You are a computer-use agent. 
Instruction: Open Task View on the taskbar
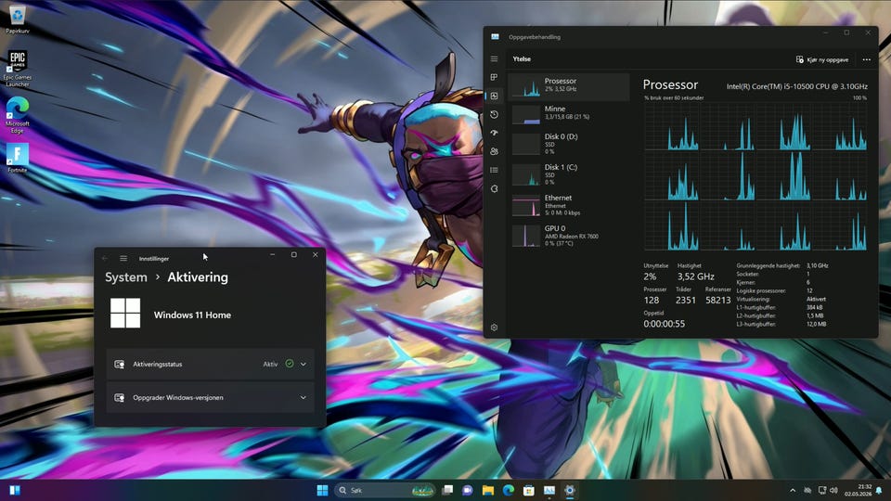pyautogui.click(x=447, y=490)
